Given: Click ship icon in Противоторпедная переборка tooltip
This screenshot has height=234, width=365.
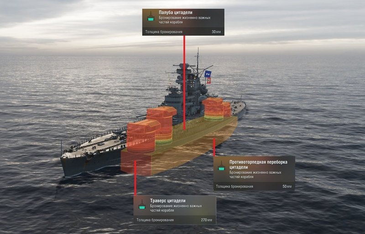Looking at the screenshot, I should point(221,166).
